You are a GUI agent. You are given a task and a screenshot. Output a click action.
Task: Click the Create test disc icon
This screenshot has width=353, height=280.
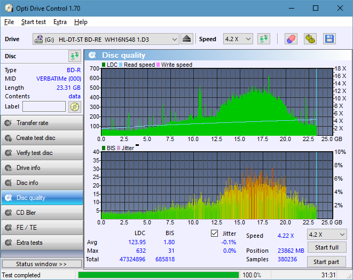pos(9,138)
